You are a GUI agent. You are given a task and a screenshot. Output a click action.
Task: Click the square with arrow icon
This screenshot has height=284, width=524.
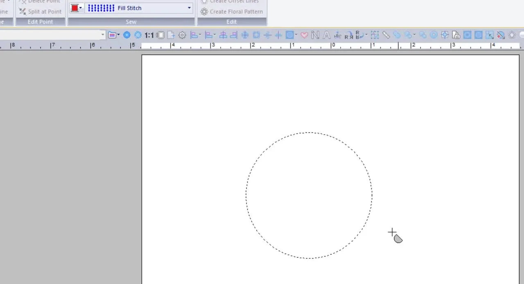click(489, 35)
